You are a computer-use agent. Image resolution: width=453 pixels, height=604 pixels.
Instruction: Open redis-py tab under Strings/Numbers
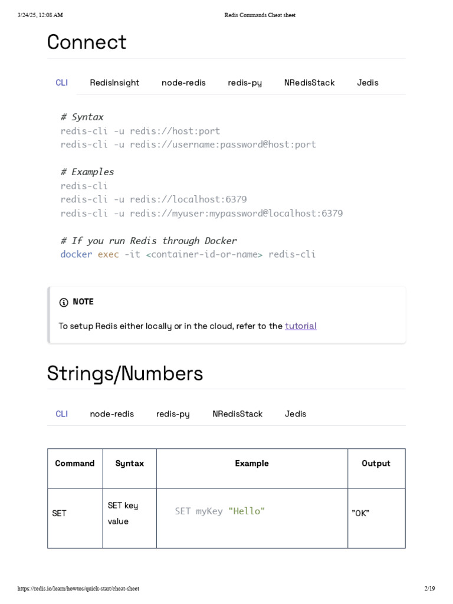(173, 414)
